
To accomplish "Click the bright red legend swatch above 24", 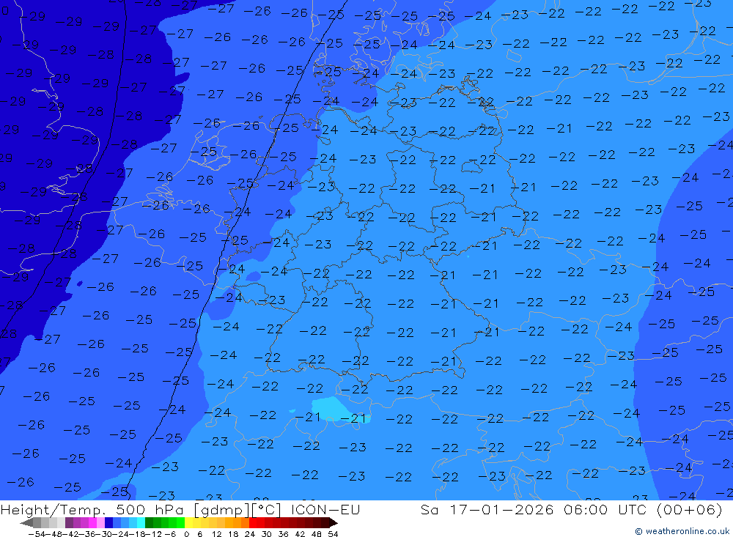I will [x=253, y=522].
